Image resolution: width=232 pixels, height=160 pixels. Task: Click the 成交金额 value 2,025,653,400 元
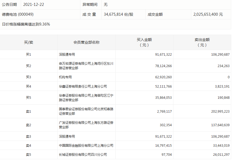pyautogui.click(x=208, y=14)
